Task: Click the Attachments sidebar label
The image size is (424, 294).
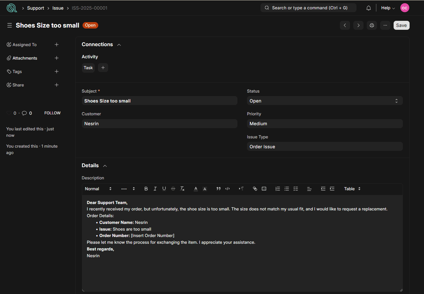Action: pyautogui.click(x=25, y=58)
